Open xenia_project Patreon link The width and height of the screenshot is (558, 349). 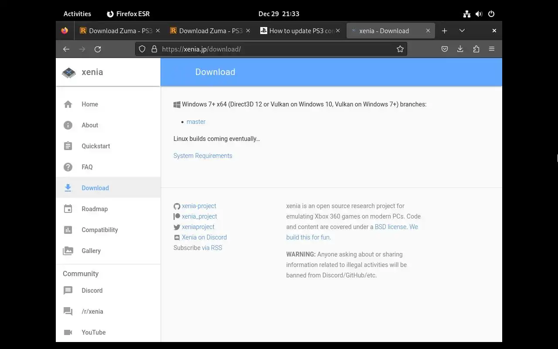[x=199, y=216]
